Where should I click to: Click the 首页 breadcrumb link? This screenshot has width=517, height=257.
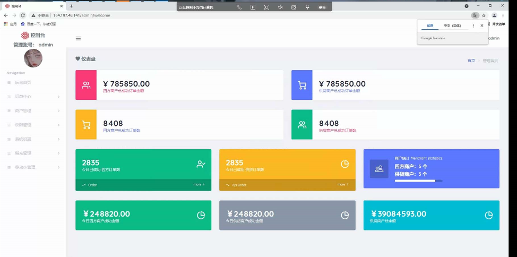click(x=471, y=61)
